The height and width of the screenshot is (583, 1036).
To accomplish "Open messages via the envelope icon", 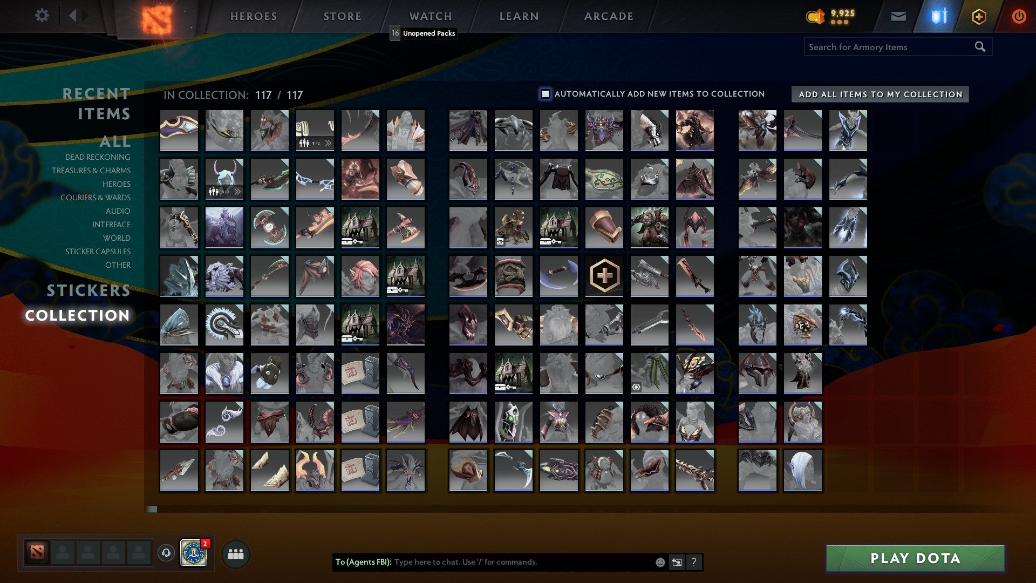I will [x=897, y=16].
